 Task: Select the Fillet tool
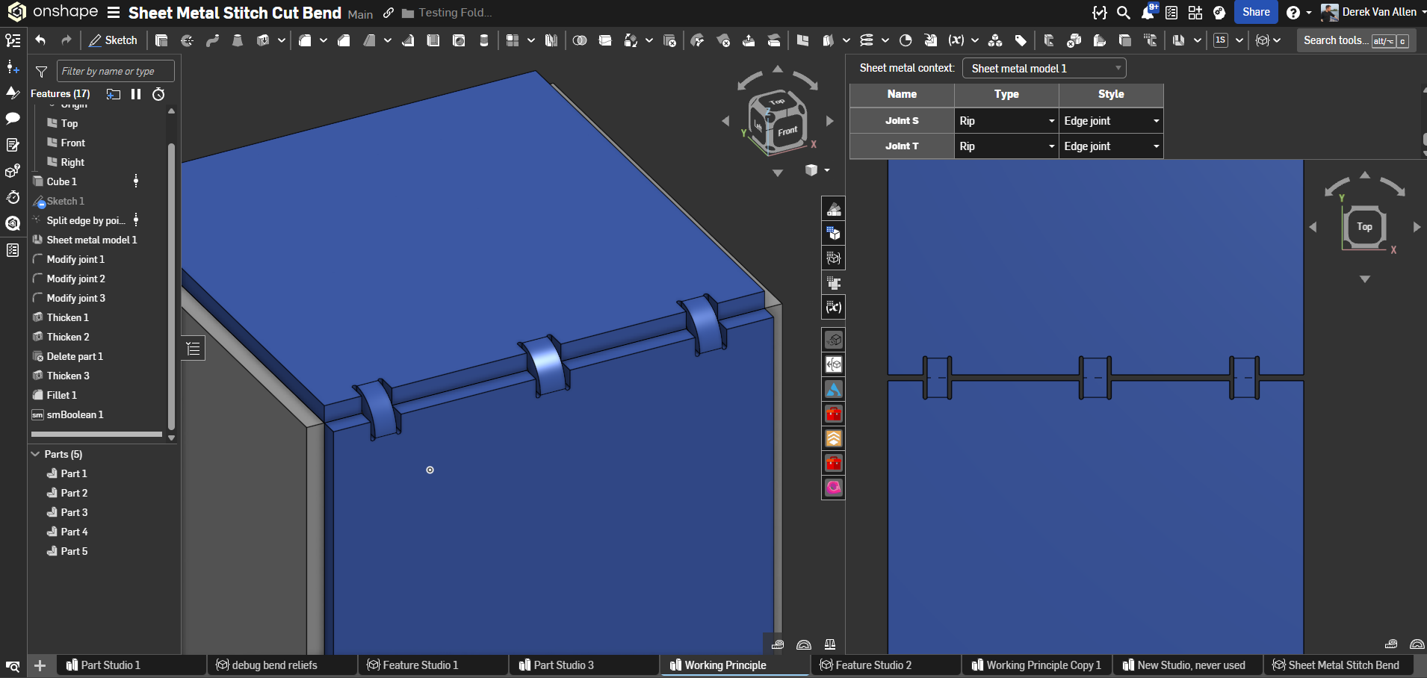305,40
